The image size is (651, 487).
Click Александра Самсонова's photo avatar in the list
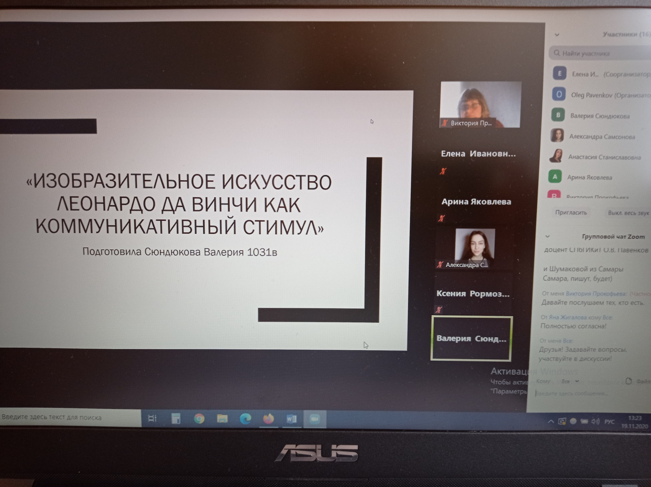(557, 136)
